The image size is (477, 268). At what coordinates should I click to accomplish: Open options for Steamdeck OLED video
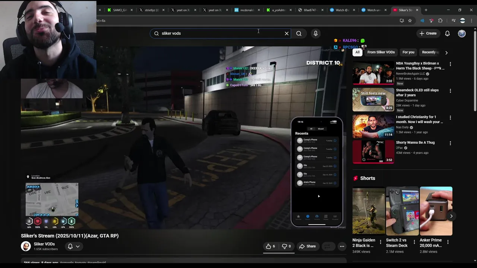click(450, 91)
